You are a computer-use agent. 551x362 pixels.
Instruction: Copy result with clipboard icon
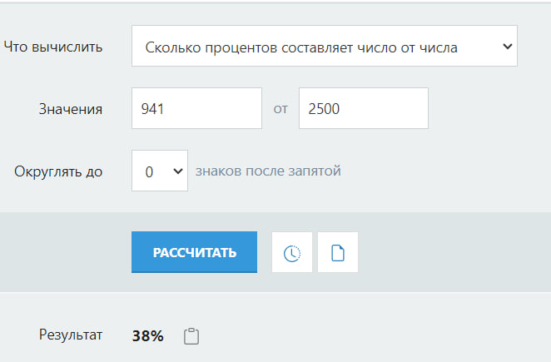[x=191, y=336]
